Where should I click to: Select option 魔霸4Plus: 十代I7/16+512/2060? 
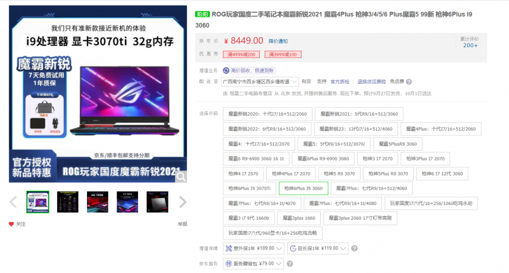441,129
